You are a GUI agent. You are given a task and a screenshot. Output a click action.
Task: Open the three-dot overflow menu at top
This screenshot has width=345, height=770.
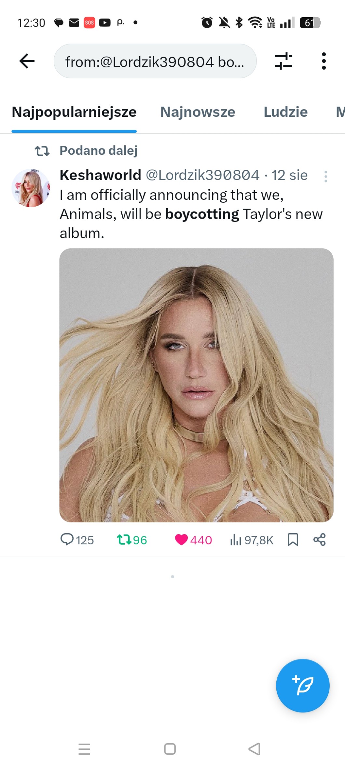click(324, 61)
